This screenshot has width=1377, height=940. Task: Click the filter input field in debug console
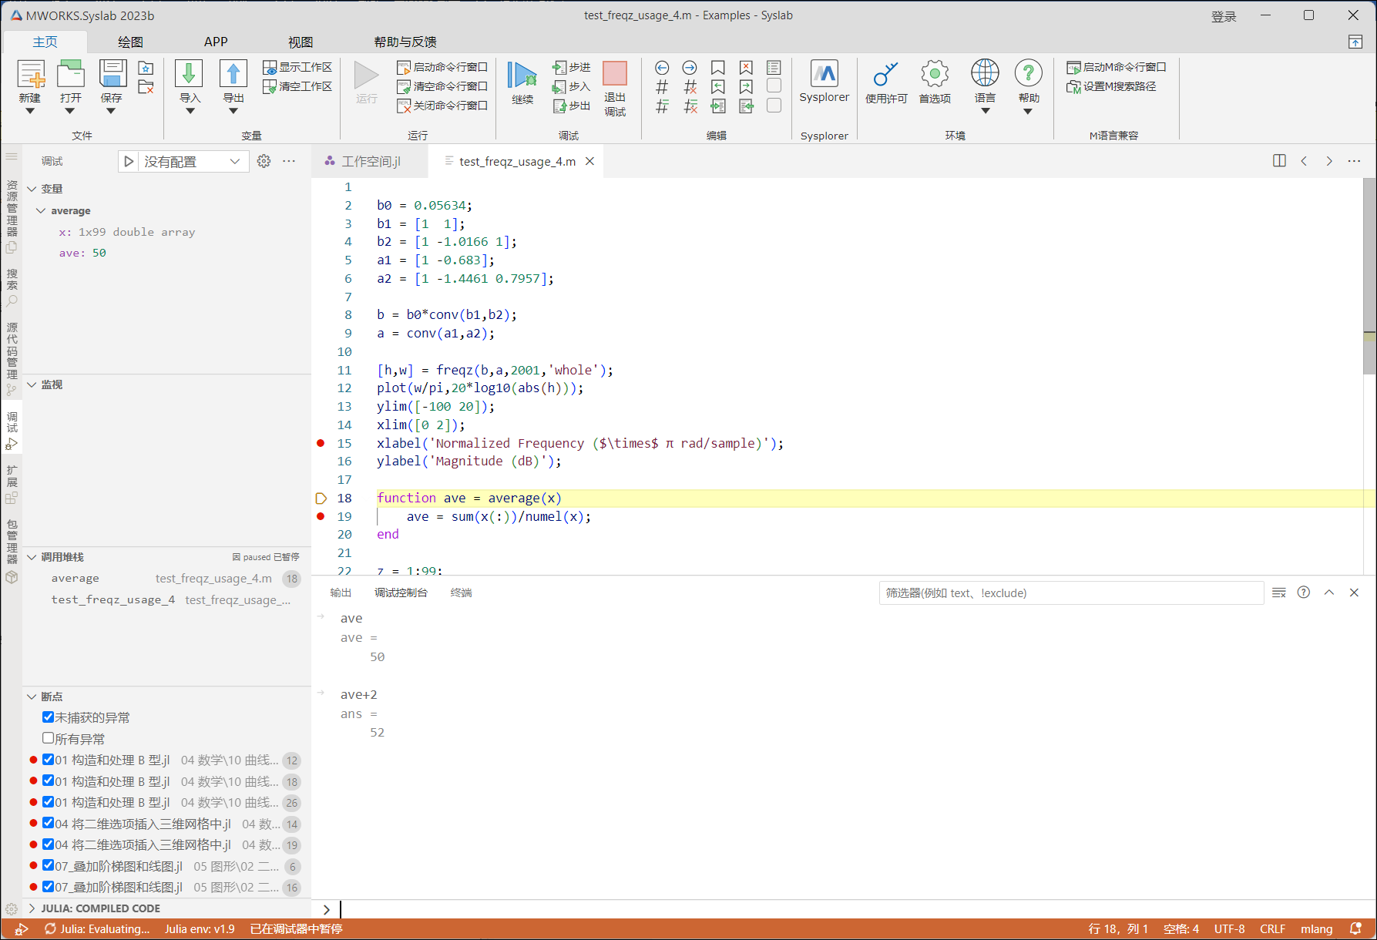tap(1070, 593)
